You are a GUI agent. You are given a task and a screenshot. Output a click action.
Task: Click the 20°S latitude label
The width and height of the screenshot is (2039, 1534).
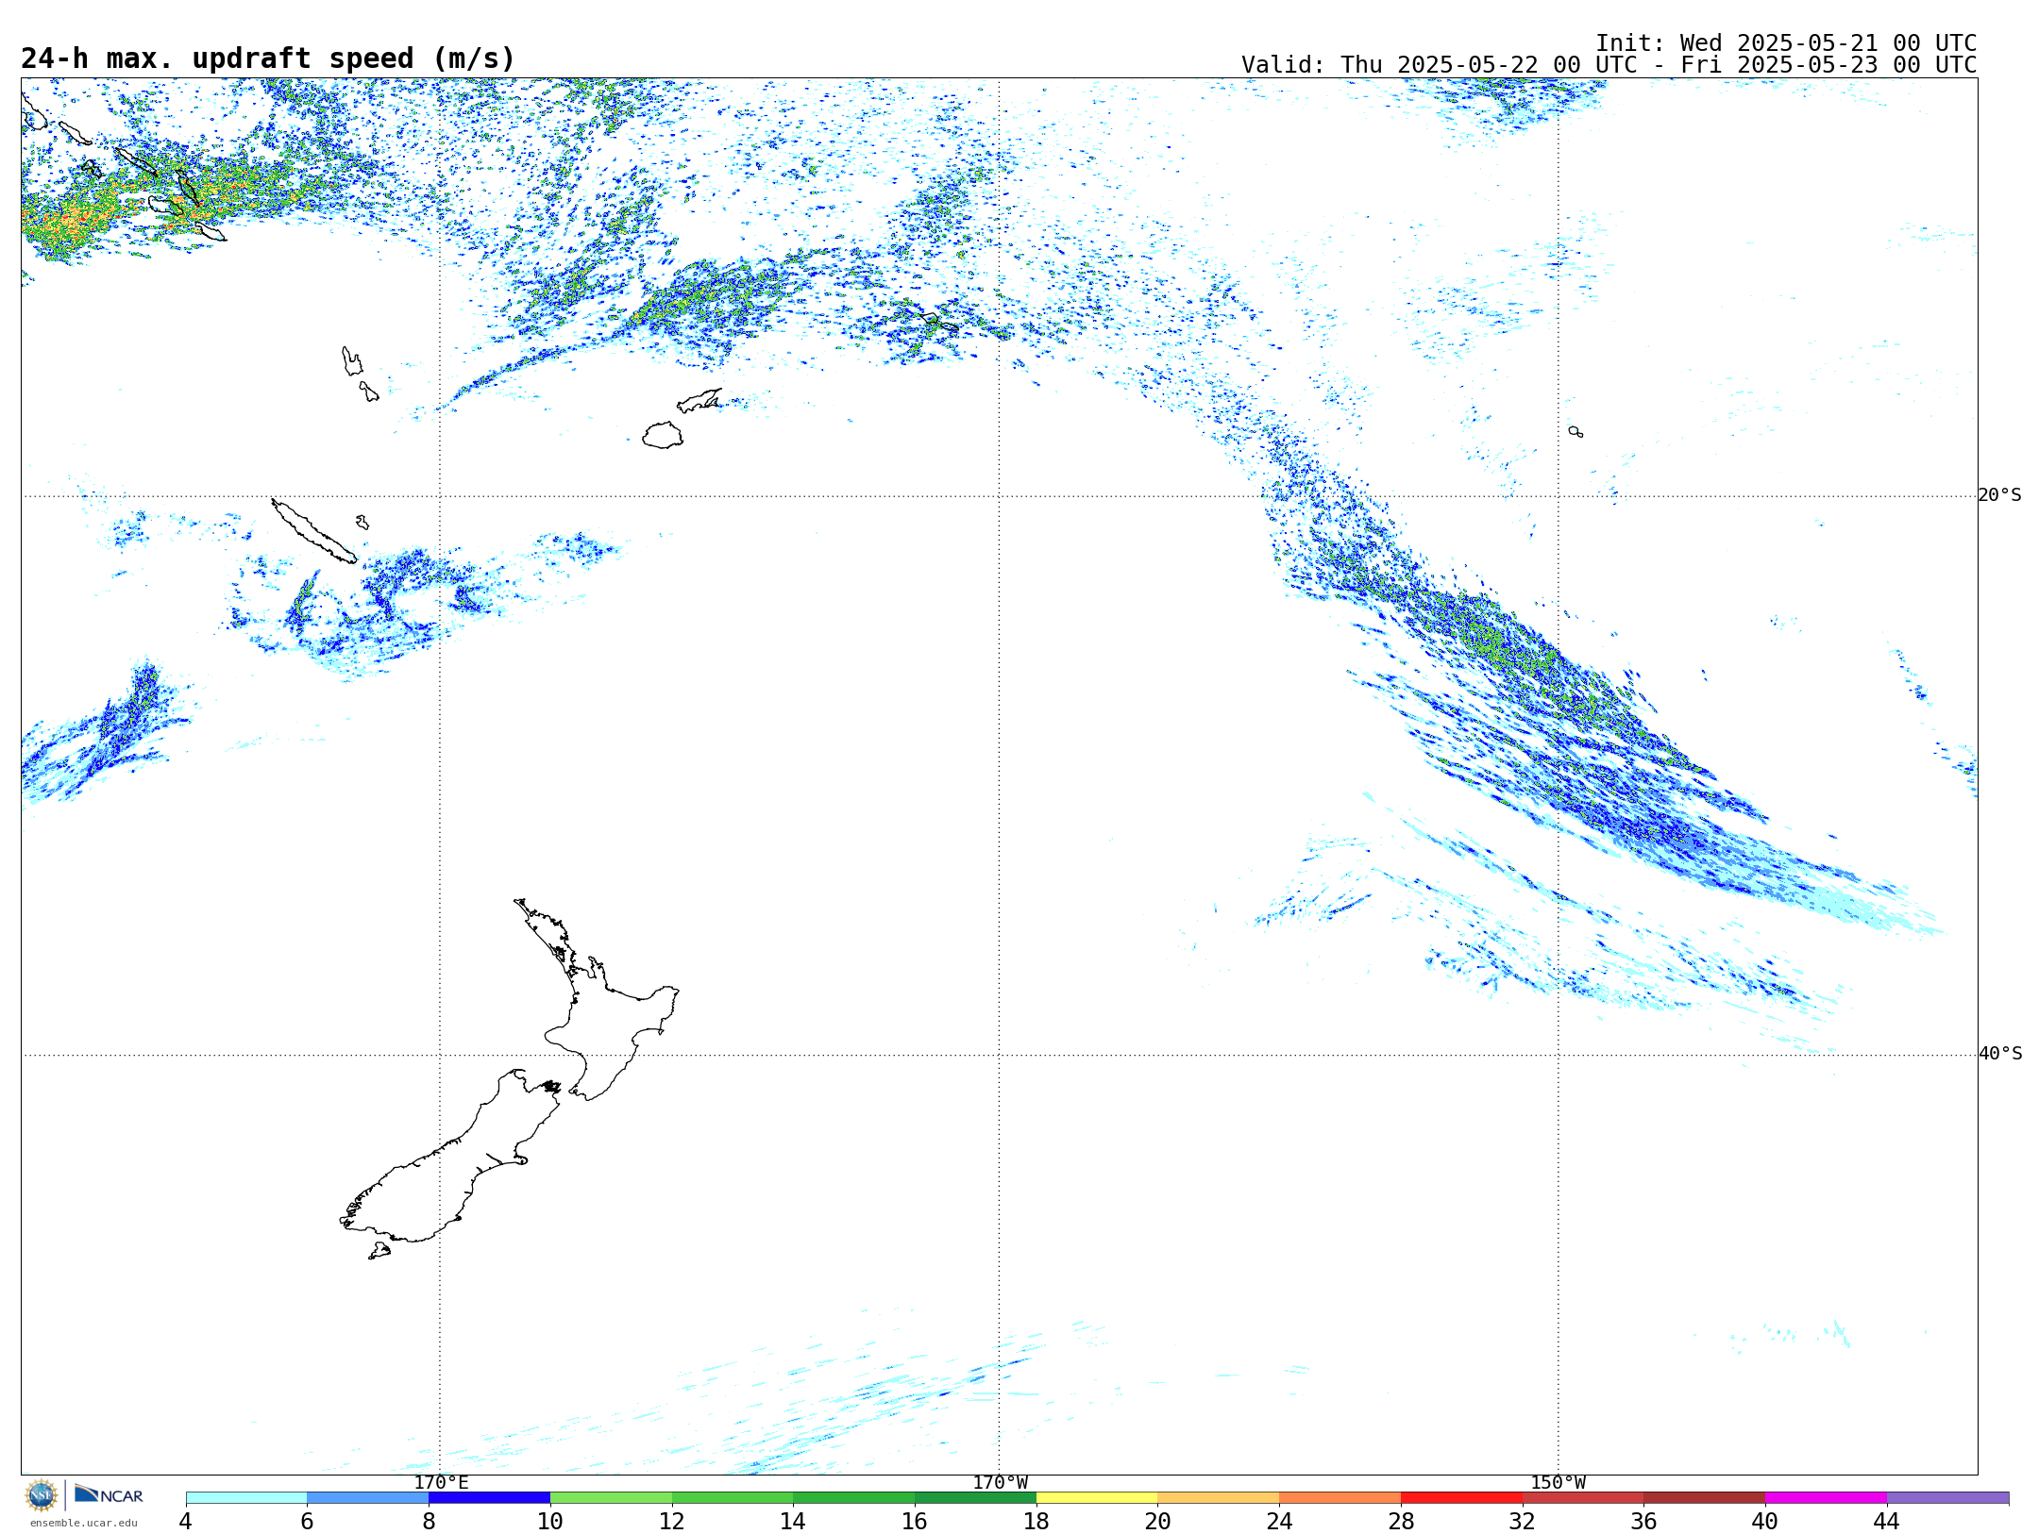pyautogui.click(x=1999, y=495)
